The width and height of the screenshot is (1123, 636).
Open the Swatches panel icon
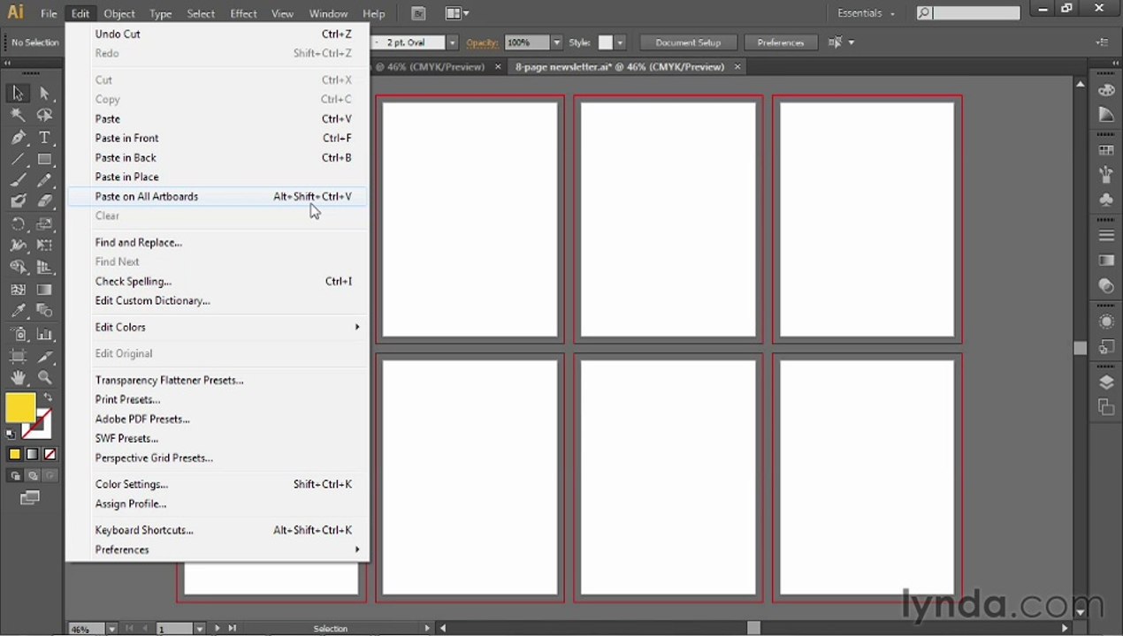click(x=1105, y=151)
